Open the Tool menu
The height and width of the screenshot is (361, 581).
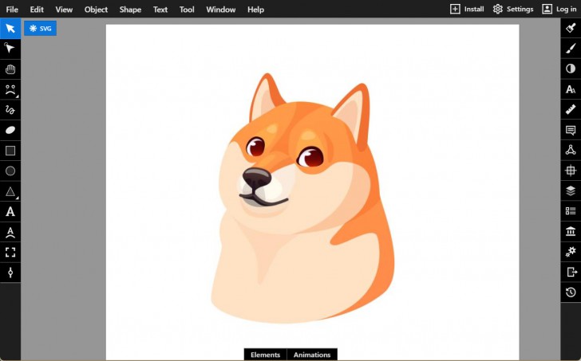187,10
